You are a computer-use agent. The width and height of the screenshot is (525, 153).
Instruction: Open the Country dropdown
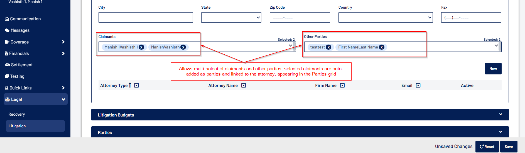coord(385,18)
